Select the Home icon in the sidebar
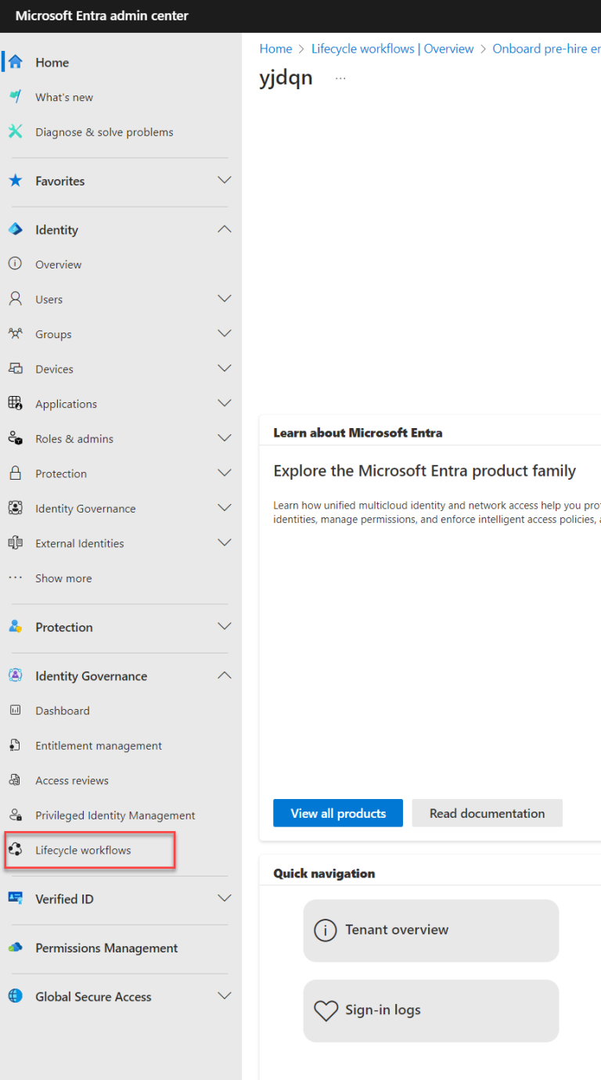The image size is (601, 1080). pos(18,62)
